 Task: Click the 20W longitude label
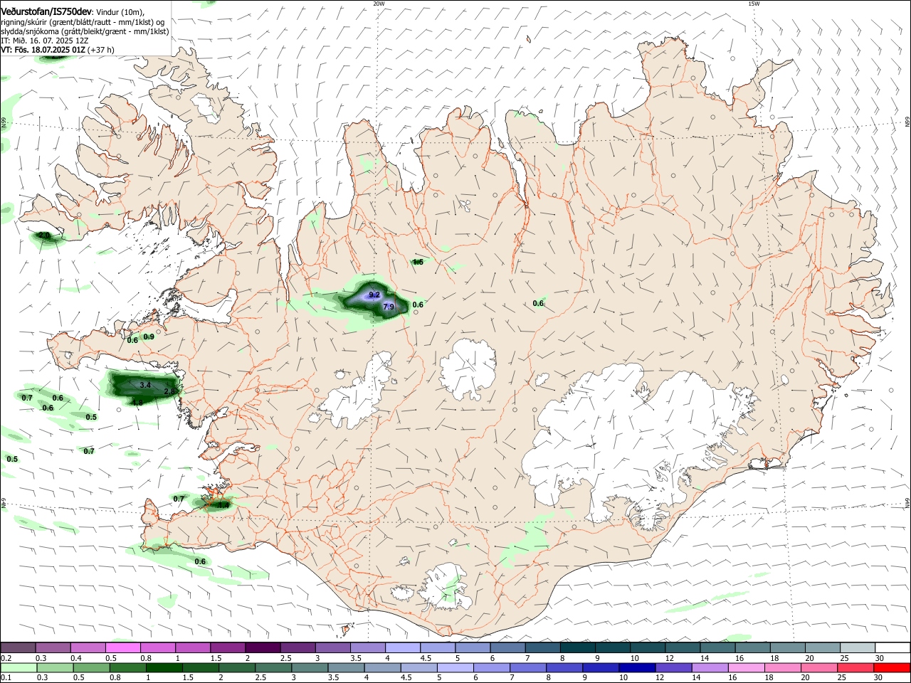(379, 4)
